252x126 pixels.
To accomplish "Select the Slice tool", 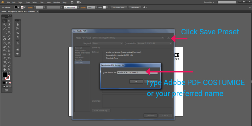I will click(9, 66).
